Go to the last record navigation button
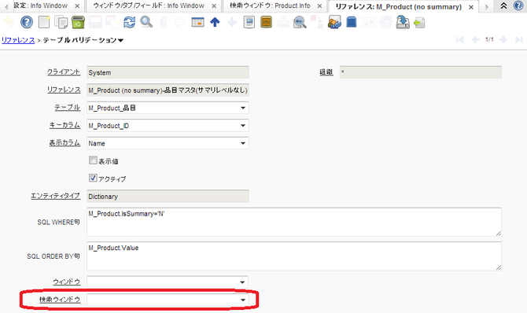Image resolution: width=527 pixels, height=313 pixels. click(x=518, y=40)
